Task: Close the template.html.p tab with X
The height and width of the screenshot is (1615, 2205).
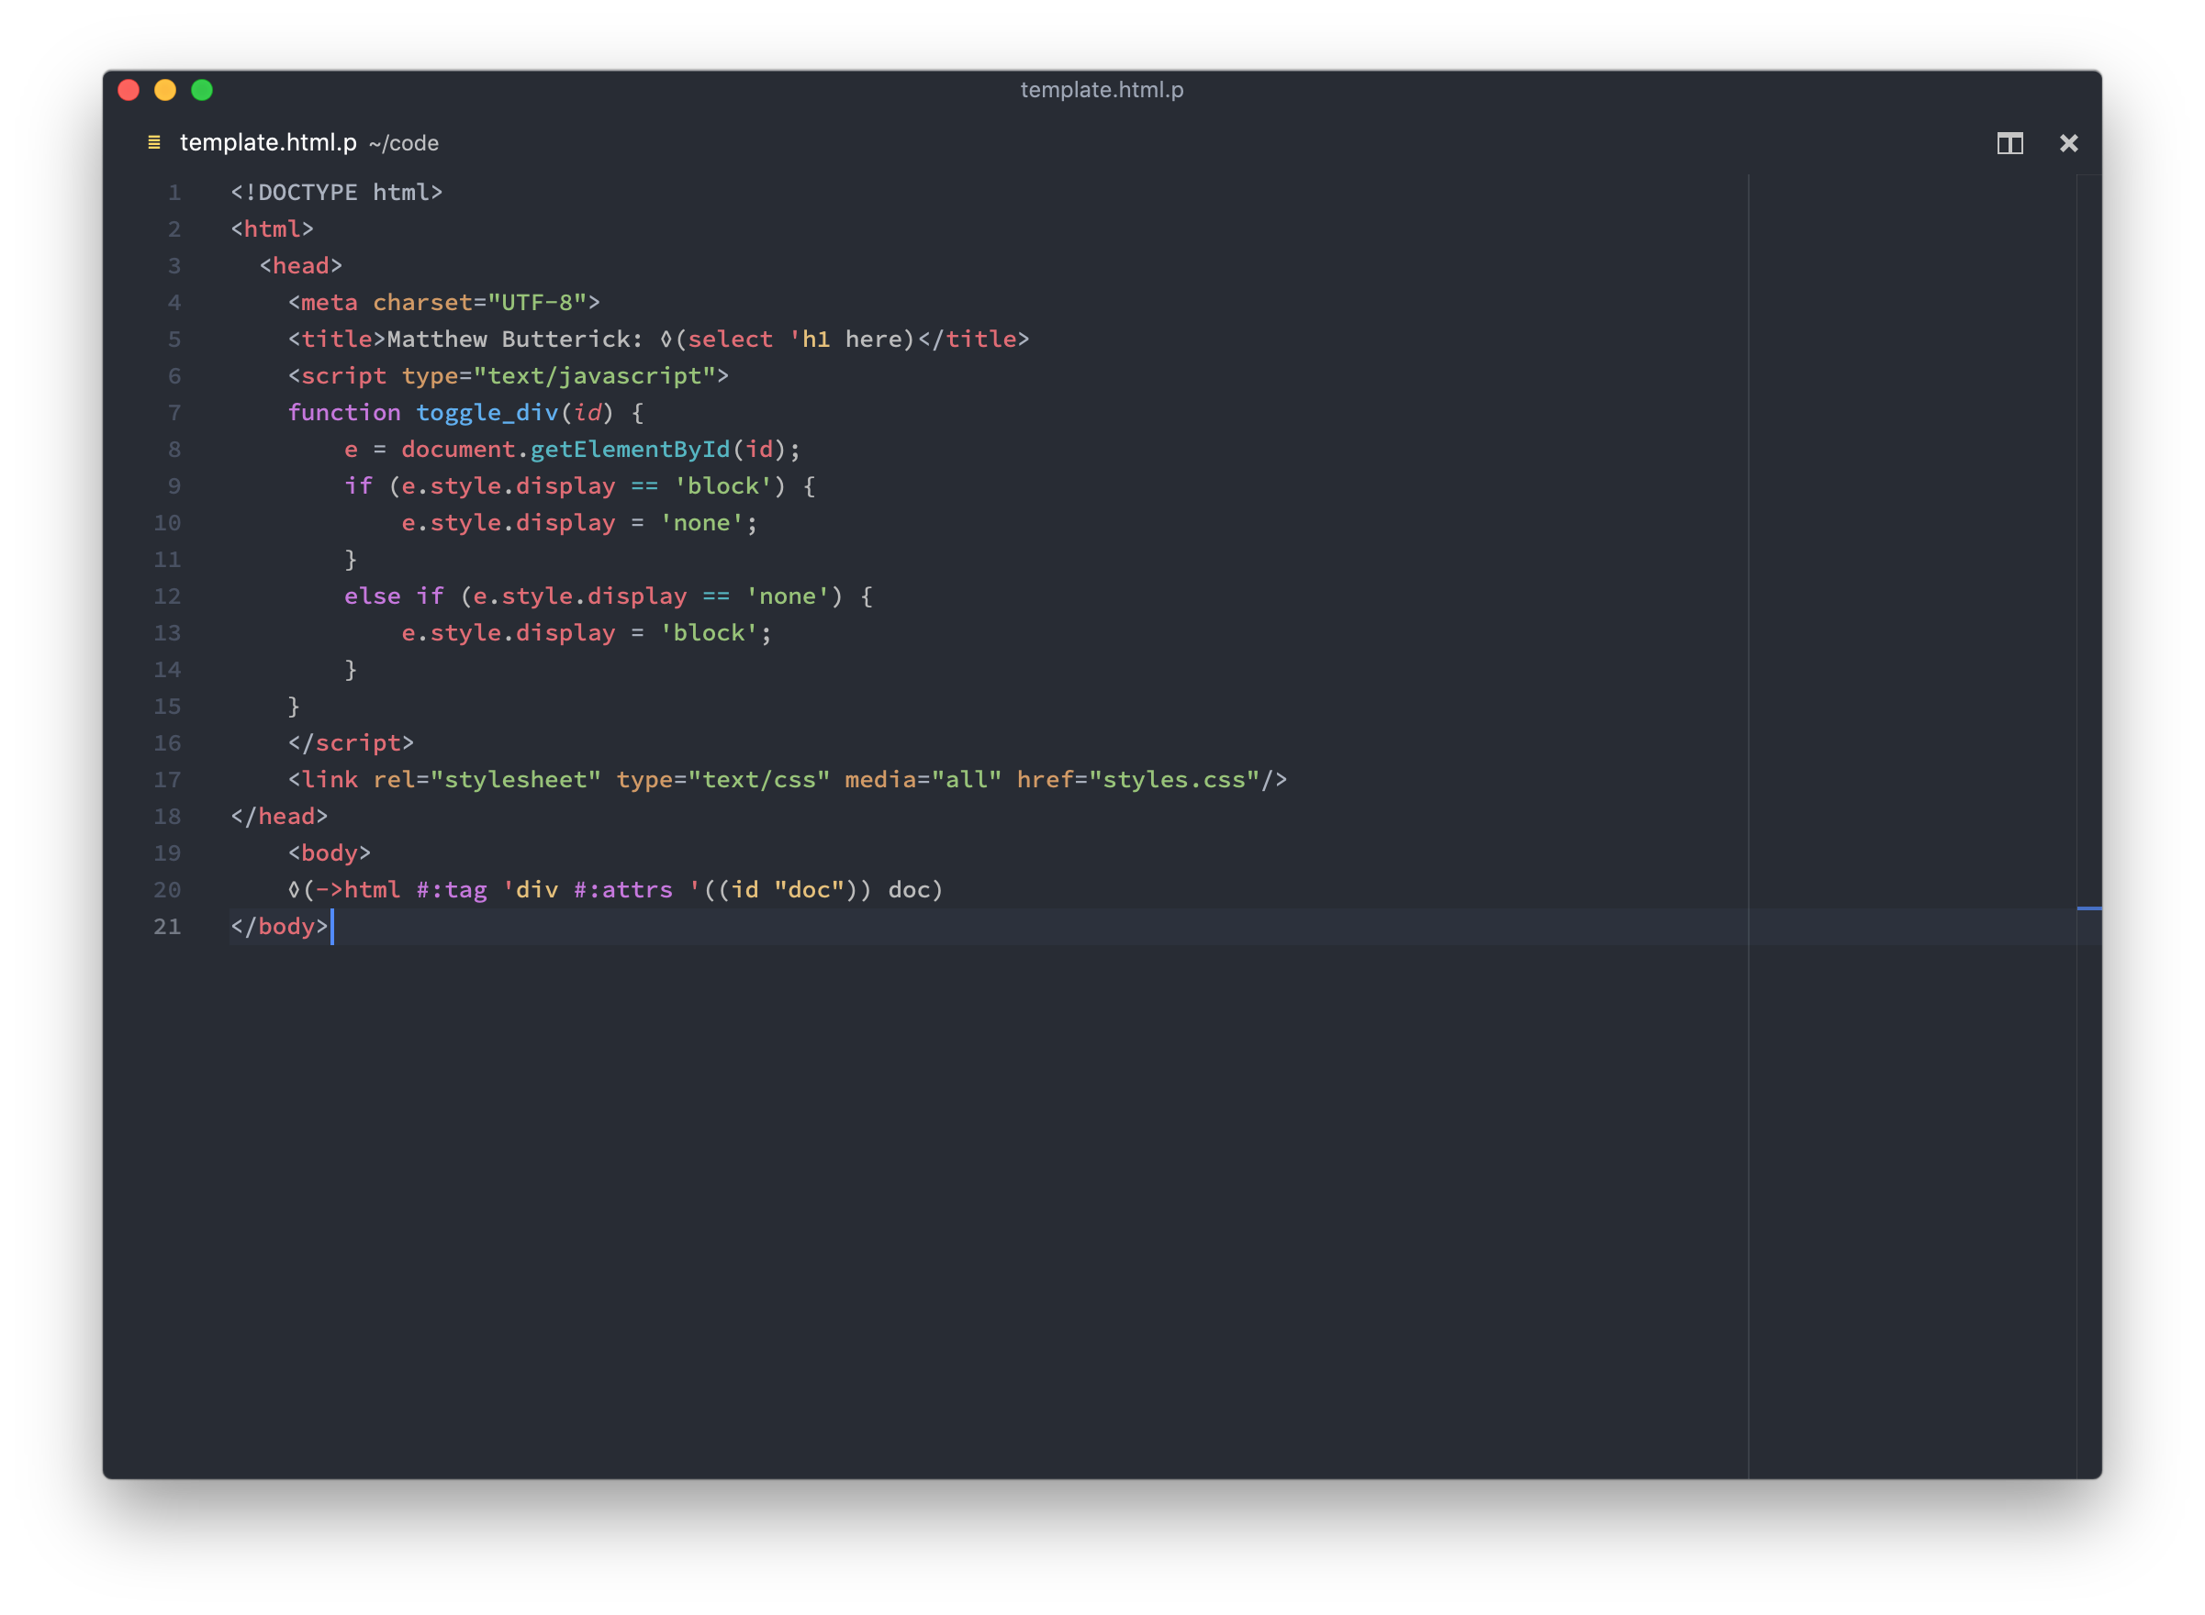Action: pyautogui.click(x=2068, y=144)
